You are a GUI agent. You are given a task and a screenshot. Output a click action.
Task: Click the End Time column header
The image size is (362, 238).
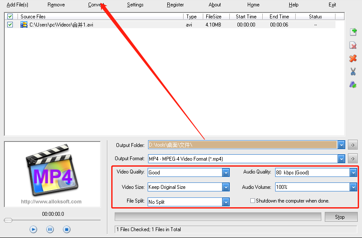pos(279,16)
